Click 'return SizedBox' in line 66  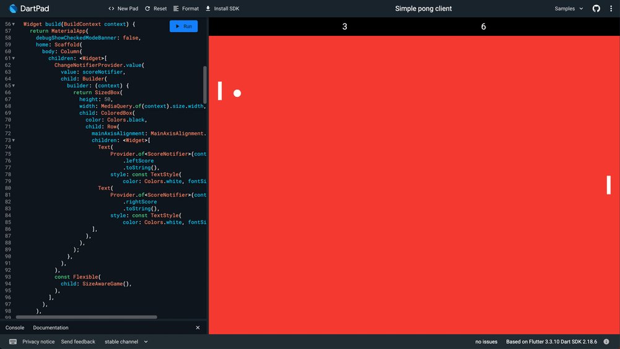96,92
